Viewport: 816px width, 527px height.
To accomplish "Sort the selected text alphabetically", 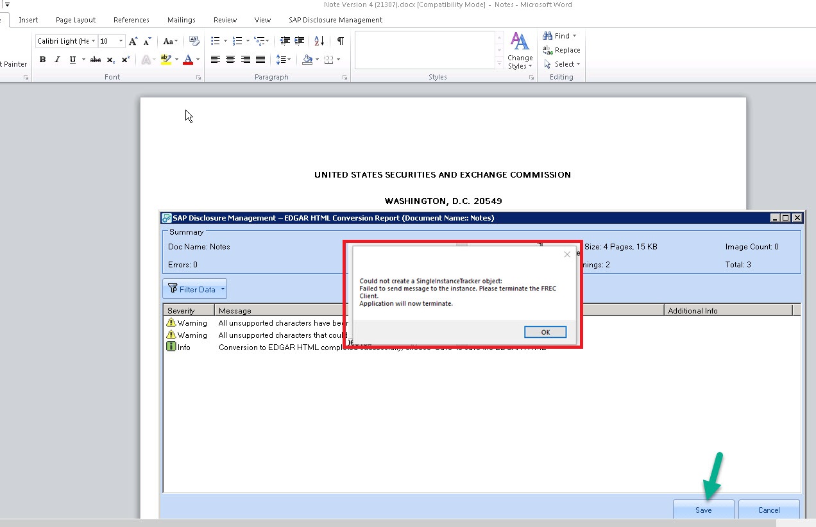I will 319,41.
